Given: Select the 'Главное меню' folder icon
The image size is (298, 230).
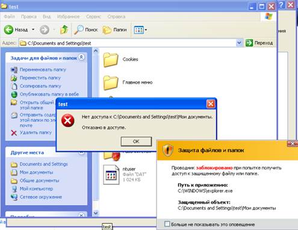Looking at the screenshot, I should coord(111,82).
